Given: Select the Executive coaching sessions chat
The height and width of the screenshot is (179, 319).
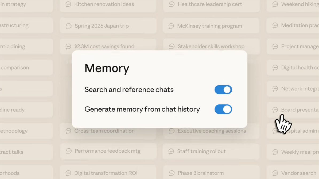Looking at the screenshot, I should point(212,131).
